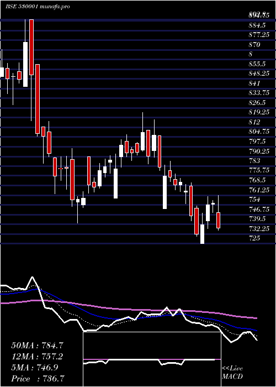Click the '5MA : 746.9' readout

point(35,368)
